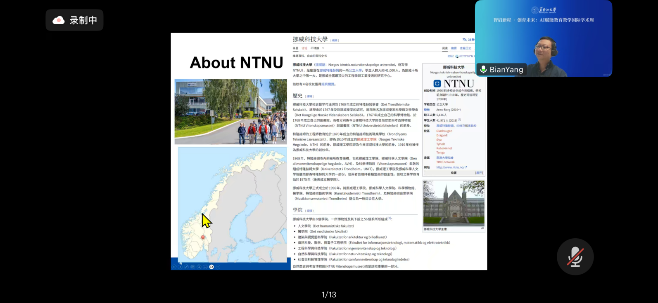Open the 38 languages selector
The height and width of the screenshot is (303, 658).
click(x=469, y=40)
